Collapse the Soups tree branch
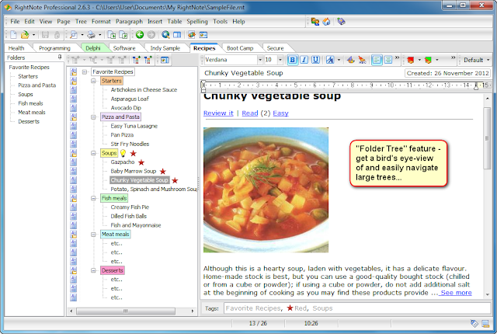This screenshot has width=497, height=334. click(93, 153)
